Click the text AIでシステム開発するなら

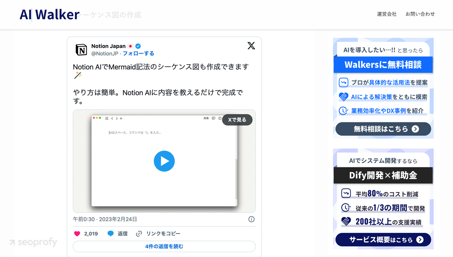point(383,161)
